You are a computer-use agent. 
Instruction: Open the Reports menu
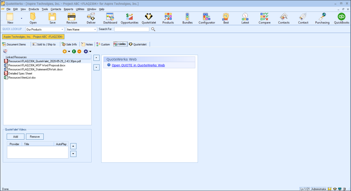[x=68, y=9]
